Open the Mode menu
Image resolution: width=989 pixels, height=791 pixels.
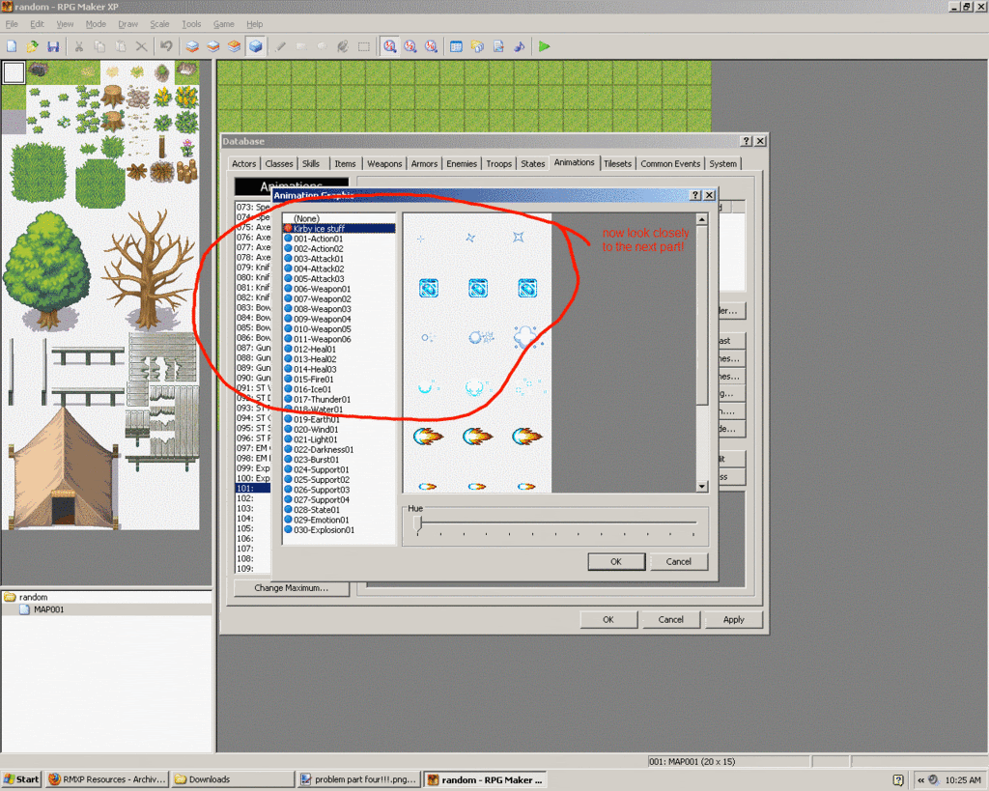click(96, 24)
